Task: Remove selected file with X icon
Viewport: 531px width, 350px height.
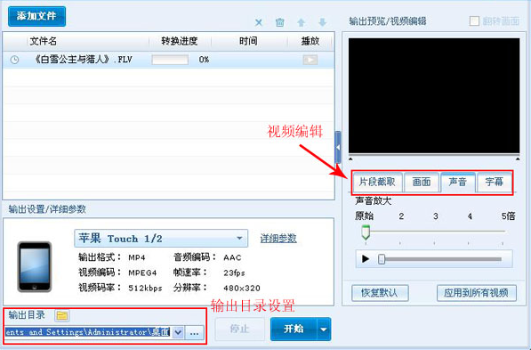Action: pyautogui.click(x=259, y=22)
